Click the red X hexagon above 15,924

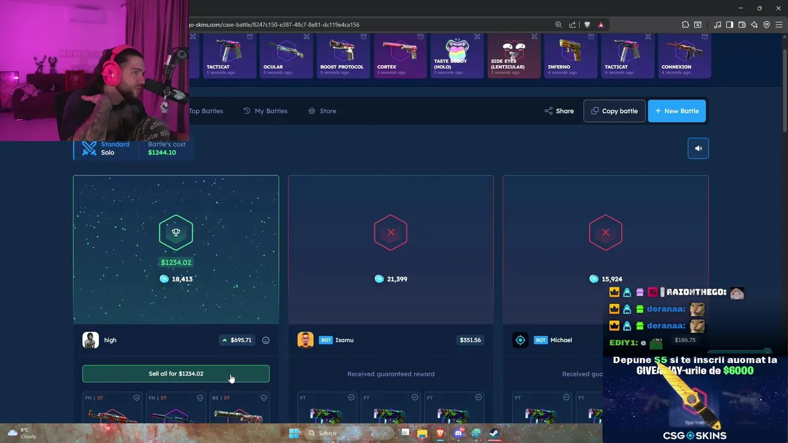606,233
